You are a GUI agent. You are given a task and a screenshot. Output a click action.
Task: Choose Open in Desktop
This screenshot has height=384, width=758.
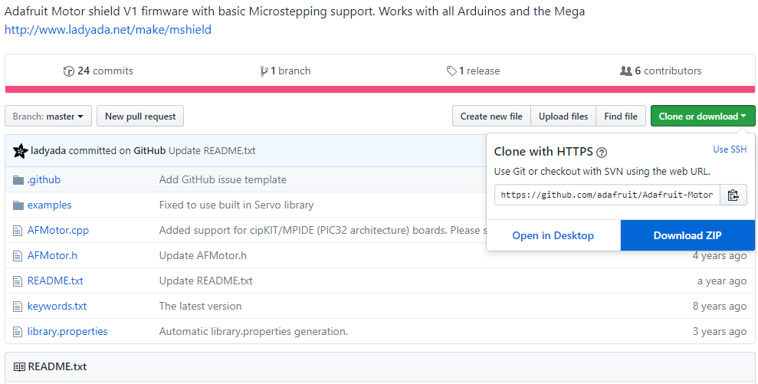(553, 235)
